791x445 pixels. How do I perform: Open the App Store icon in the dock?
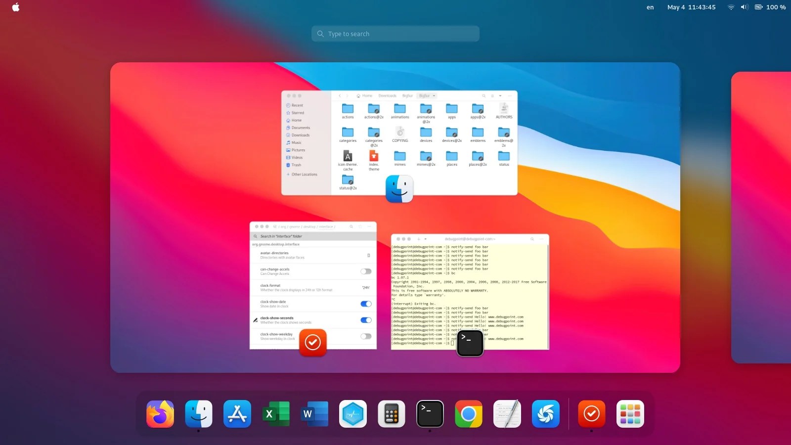pos(237,414)
